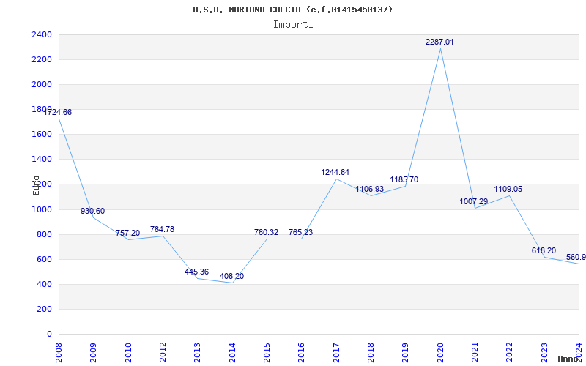Select the 1244.64 data label
Screen dimensions: 586x366
pyautogui.click(x=335, y=172)
